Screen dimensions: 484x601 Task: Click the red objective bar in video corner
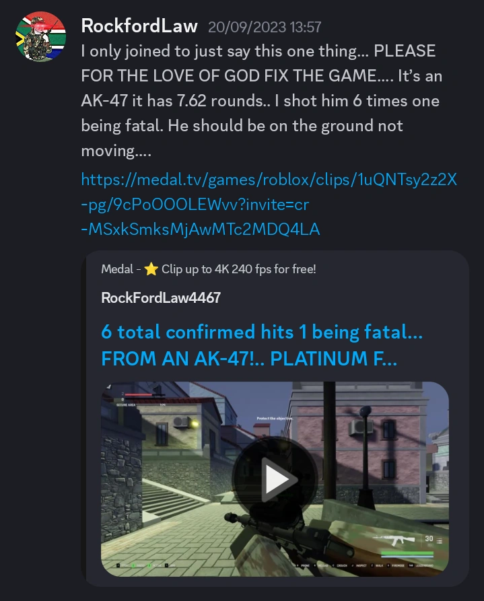point(139,394)
